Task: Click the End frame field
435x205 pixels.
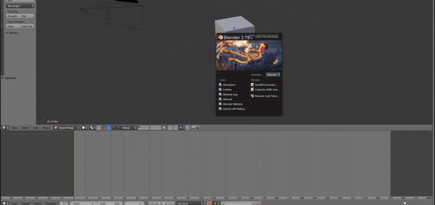Action: coord(109,203)
